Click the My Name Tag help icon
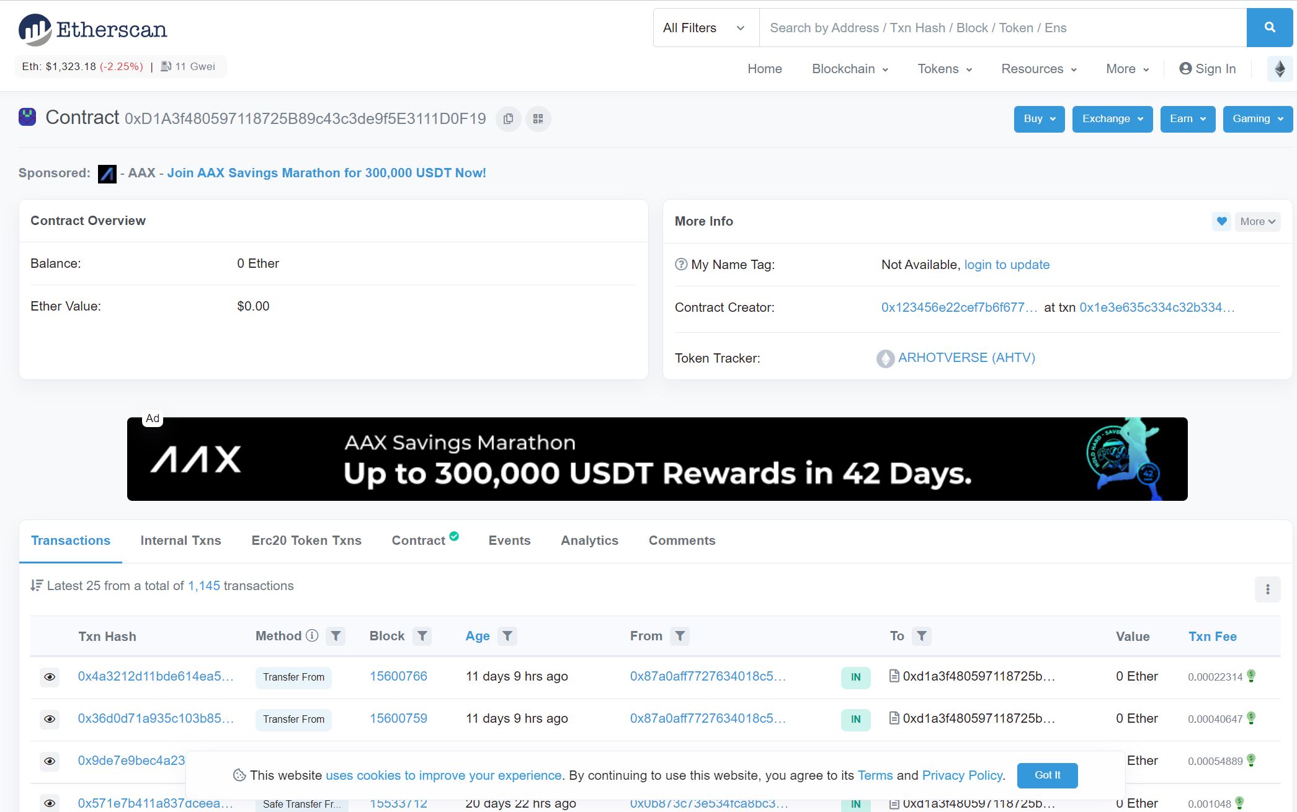The height and width of the screenshot is (812, 1297). pos(681,265)
